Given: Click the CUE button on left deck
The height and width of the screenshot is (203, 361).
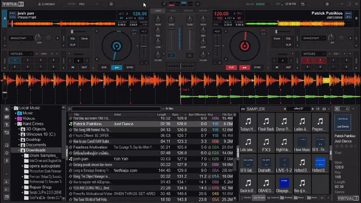Looking at the screenshot, I should coord(104,68).
